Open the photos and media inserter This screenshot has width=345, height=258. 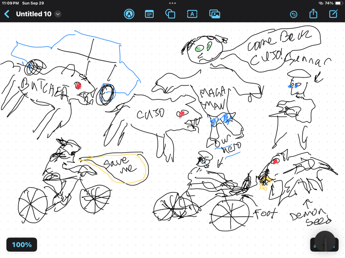pyautogui.click(x=215, y=14)
